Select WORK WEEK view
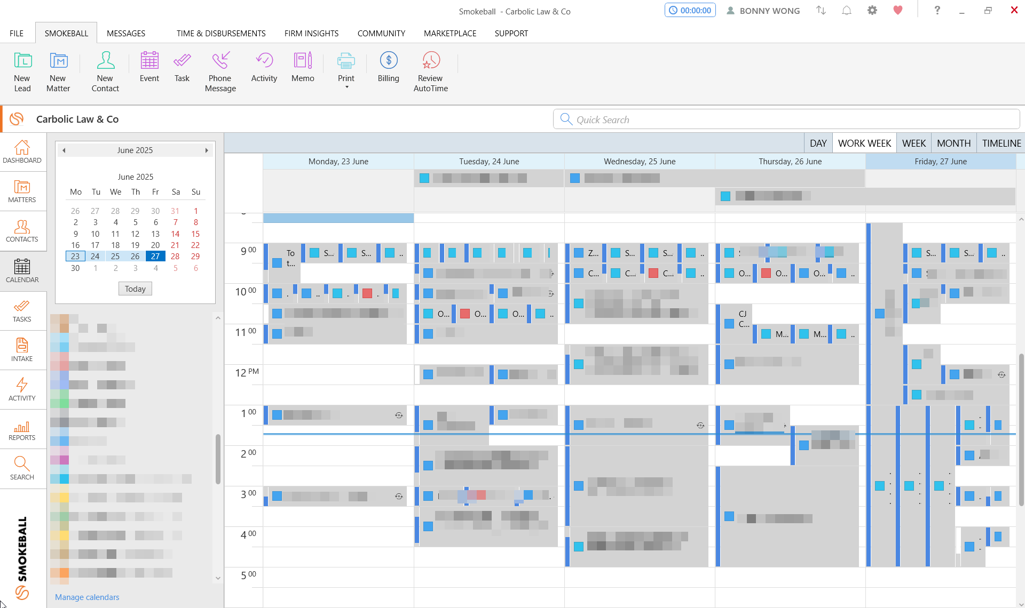 coord(864,143)
